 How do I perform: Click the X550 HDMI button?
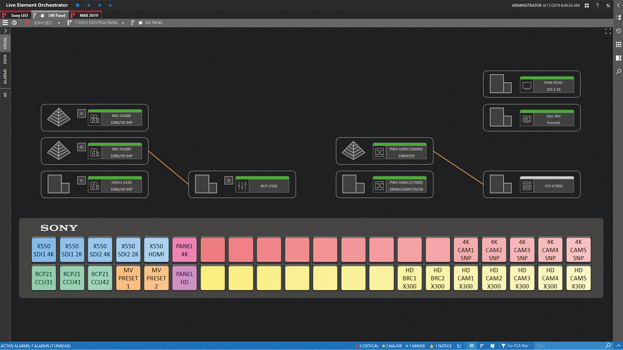156,250
